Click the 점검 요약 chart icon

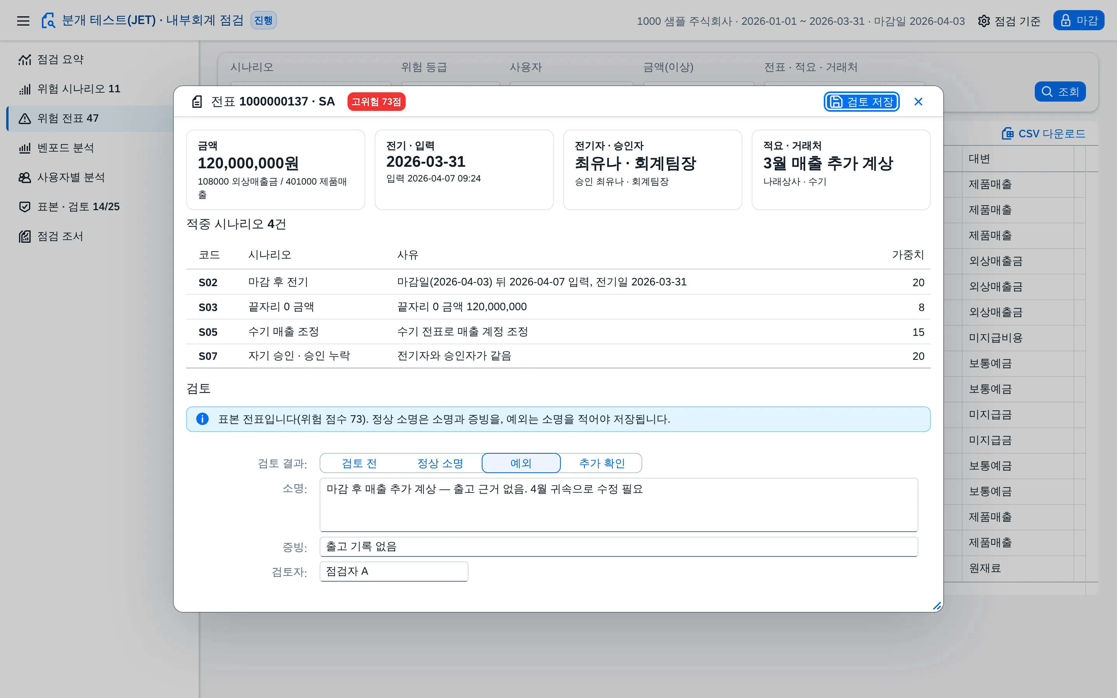(x=25, y=60)
